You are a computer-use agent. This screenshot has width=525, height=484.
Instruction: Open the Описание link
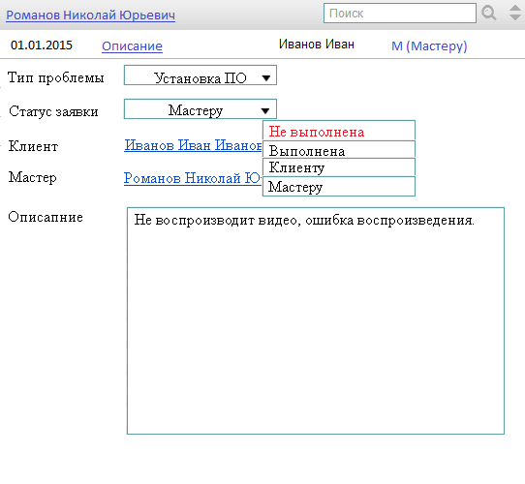pyautogui.click(x=132, y=45)
